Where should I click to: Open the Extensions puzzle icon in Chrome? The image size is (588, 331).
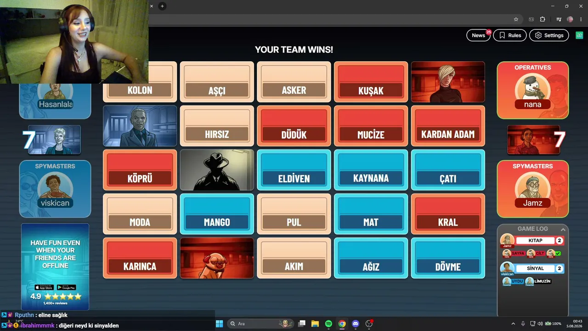coord(543,19)
